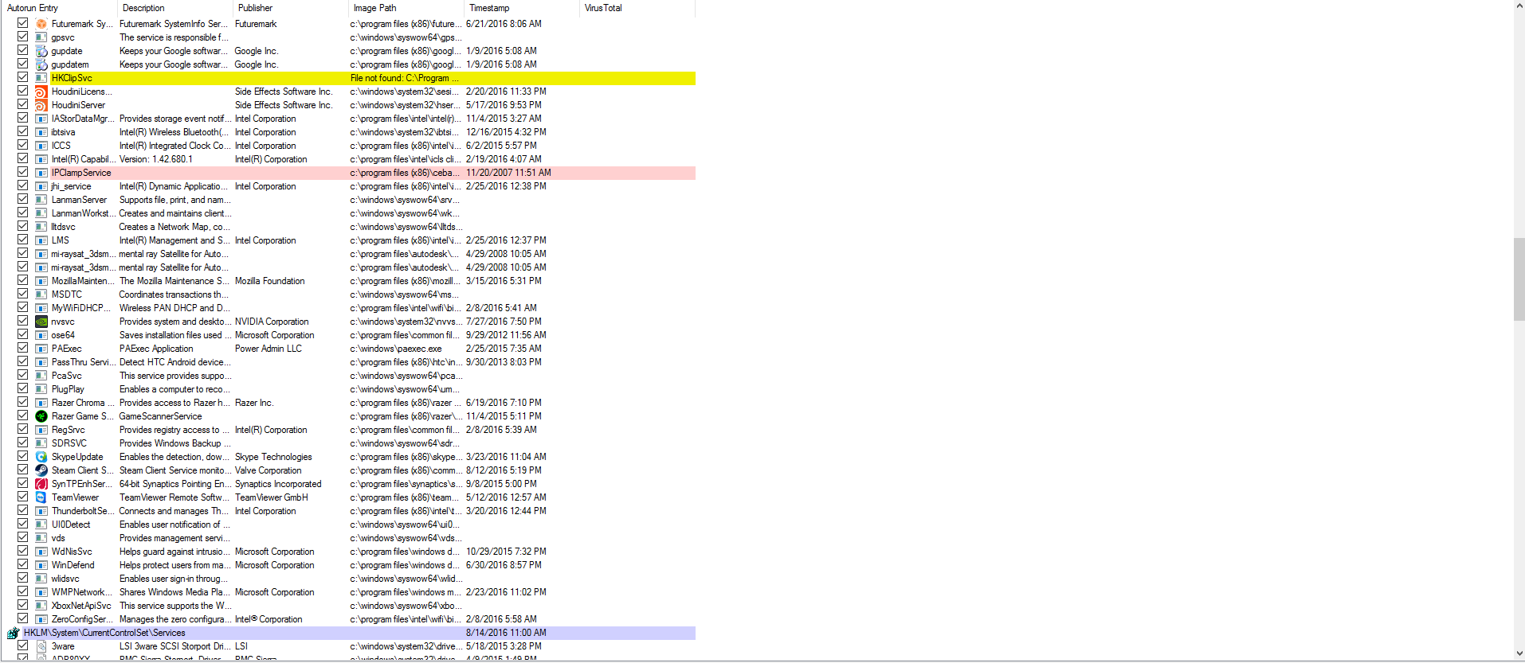
Task: Click the 3ware driver file icon
Action: 41,646
